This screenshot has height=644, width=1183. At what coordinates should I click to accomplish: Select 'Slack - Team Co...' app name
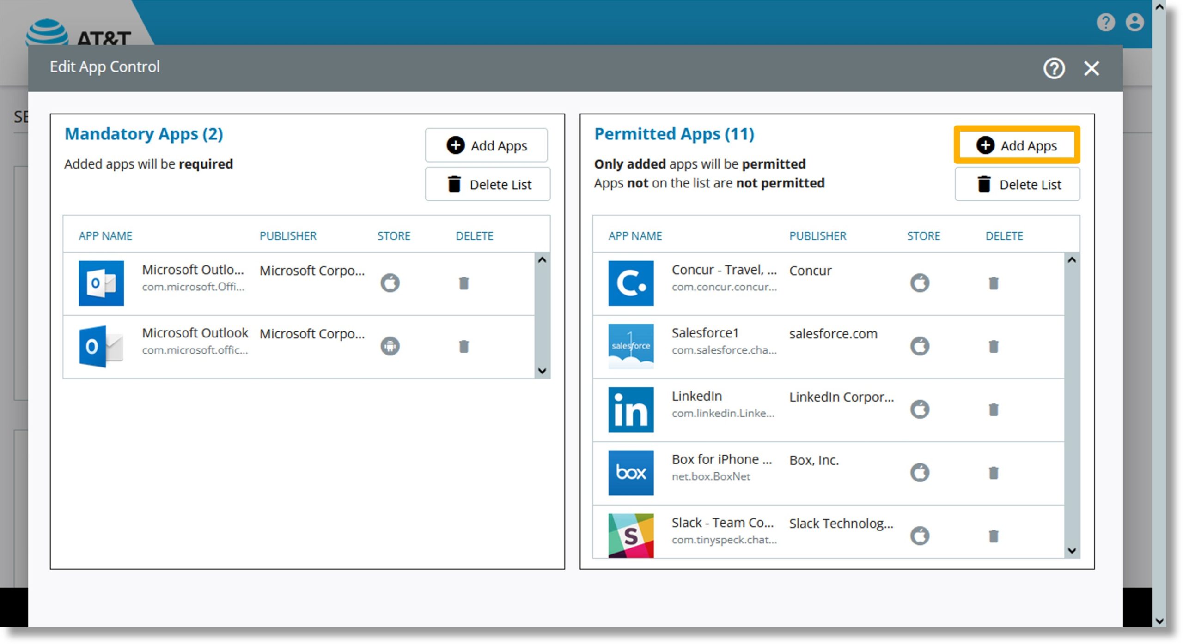pyautogui.click(x=722, y=523)
